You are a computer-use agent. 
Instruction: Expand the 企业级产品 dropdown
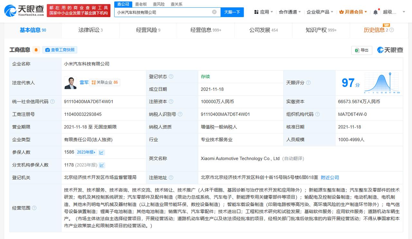pyautogui.click(x=320, y=12)
